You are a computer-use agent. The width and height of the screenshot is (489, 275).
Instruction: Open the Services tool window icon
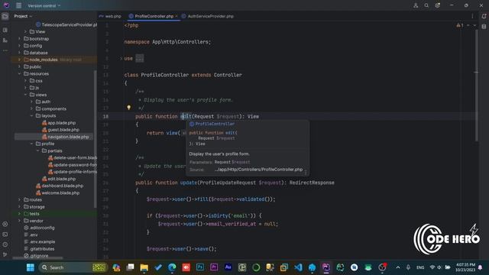(x=5, y=224)
